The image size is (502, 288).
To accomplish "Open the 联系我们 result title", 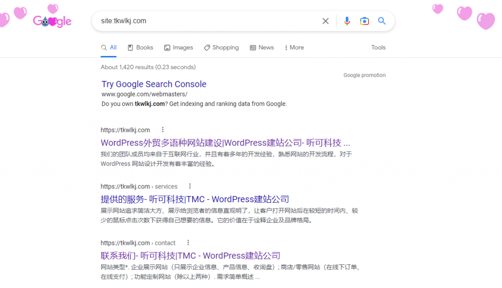I will tap(191, 255).
